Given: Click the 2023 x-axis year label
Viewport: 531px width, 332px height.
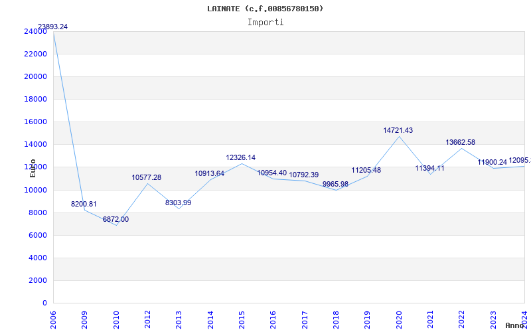Looking at the screenshot, I should click(493, 320).
